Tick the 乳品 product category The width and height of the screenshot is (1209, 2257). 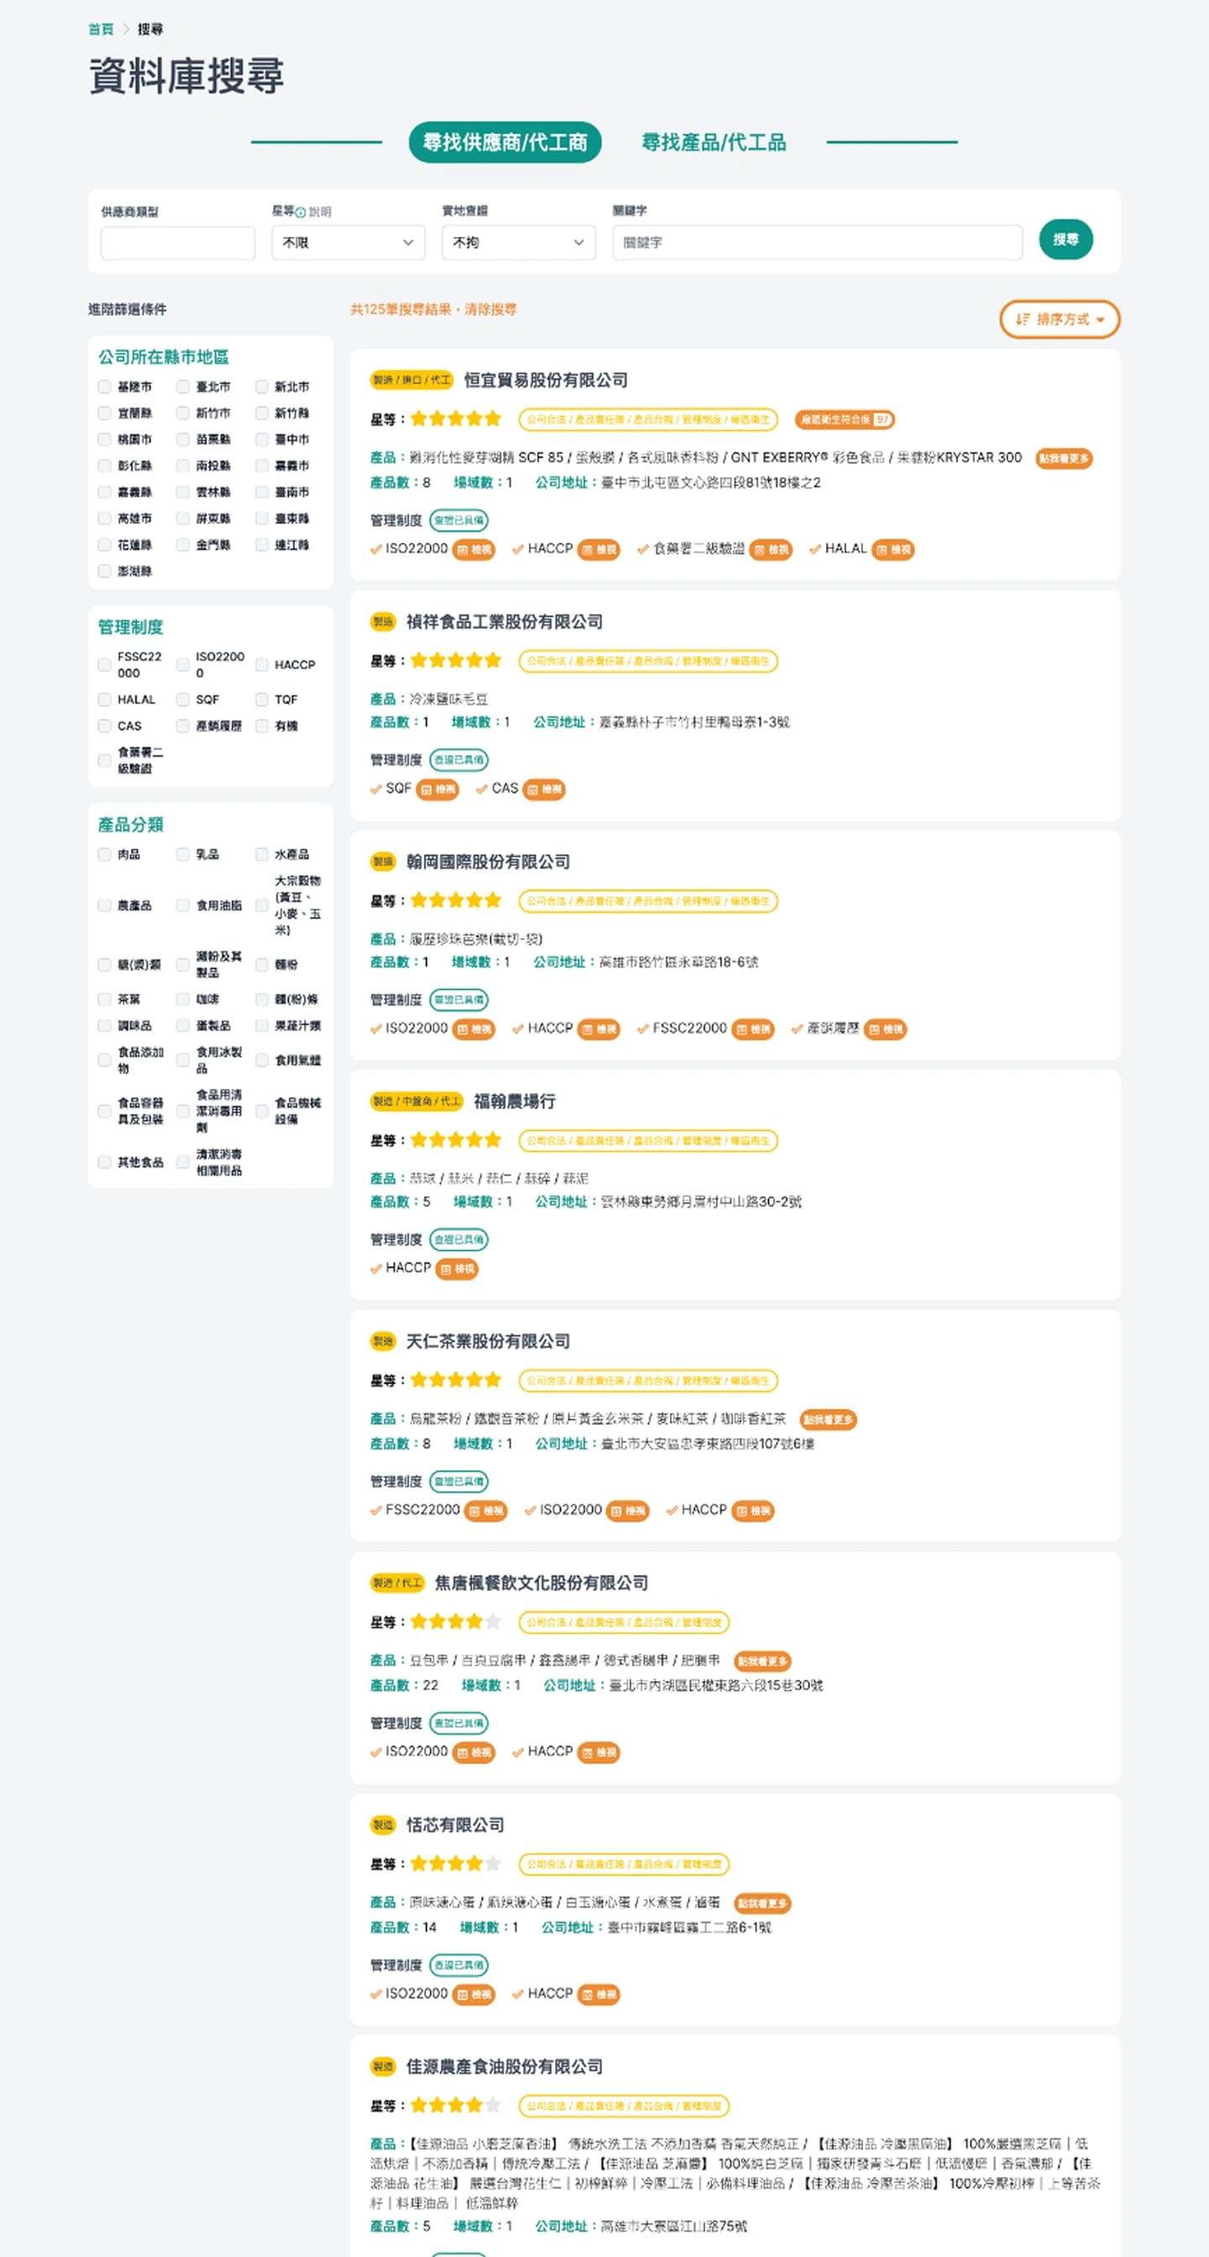183,854
